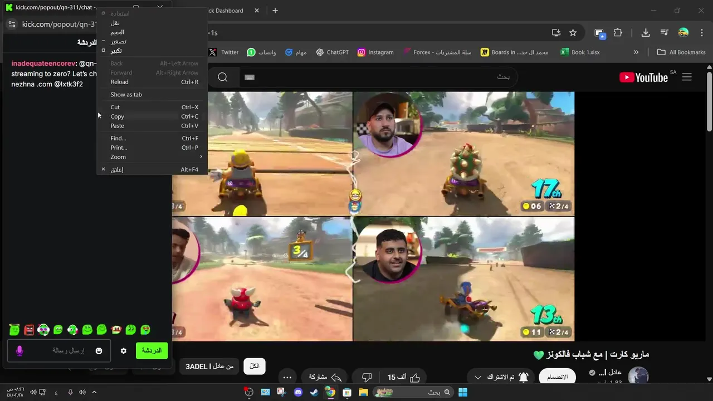The height and width of the screenshot is (401, 713).
Task: Show hidden tray icons chevron
Action: [94, 393]
